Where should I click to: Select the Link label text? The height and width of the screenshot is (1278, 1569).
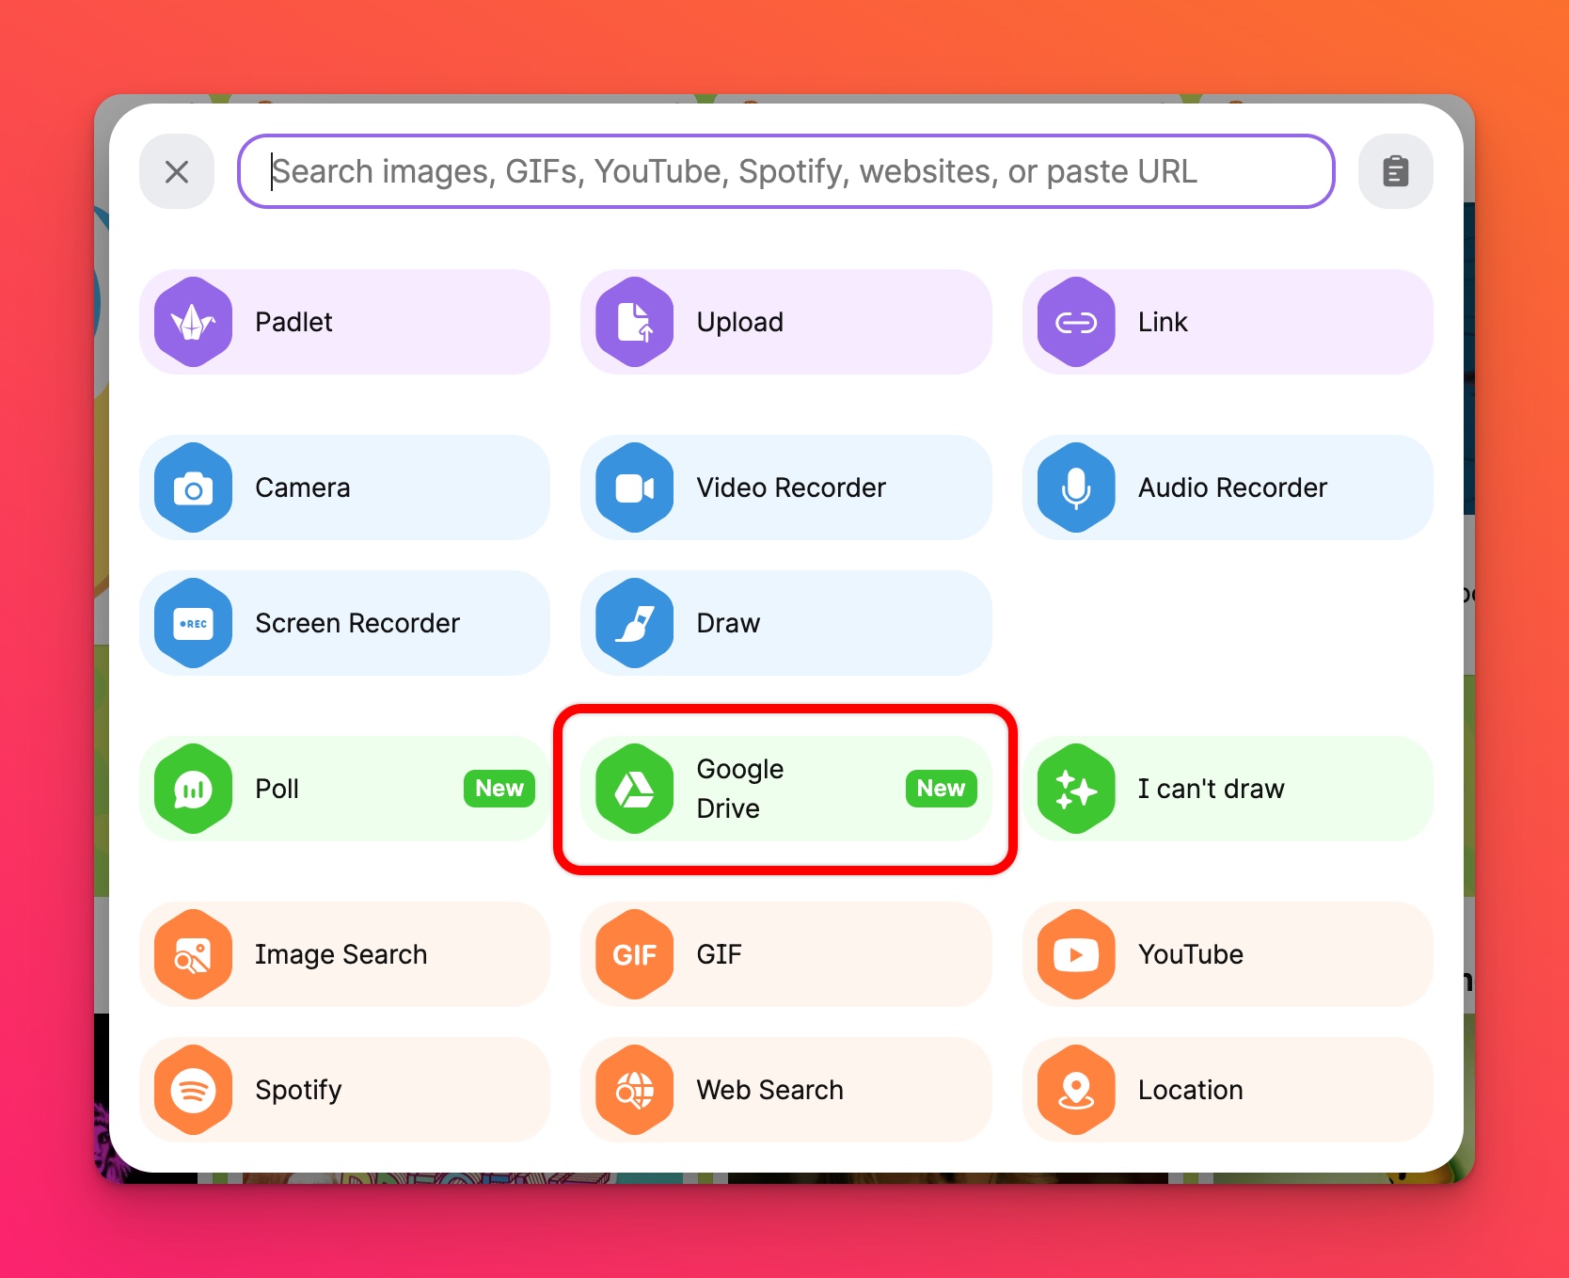1163,322
